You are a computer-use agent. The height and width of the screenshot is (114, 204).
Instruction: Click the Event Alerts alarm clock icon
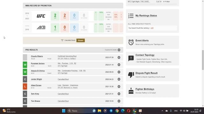click(131, 42)
